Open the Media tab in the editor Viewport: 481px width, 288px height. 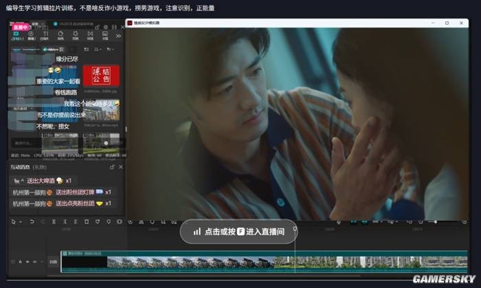(16, 36)
